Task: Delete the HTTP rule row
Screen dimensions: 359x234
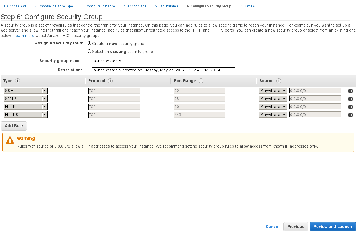Action: [350, 107]
